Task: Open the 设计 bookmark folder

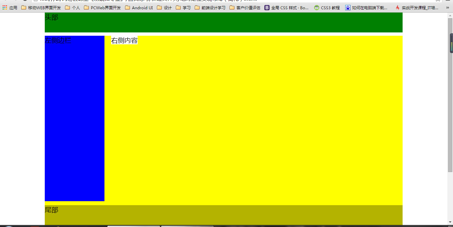Action: (164, 8)
